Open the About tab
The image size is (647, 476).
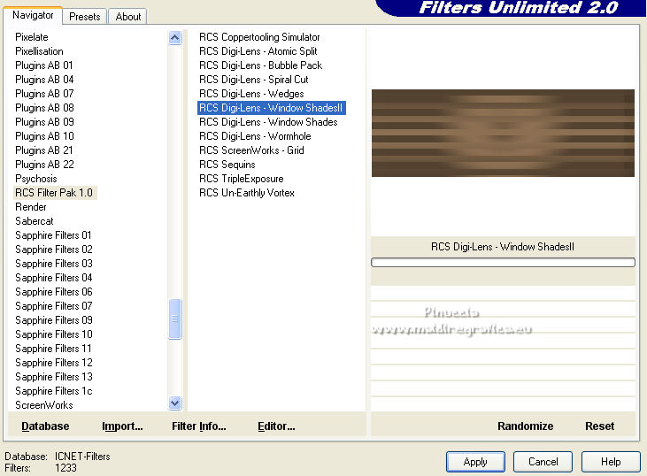pos(128,17)
